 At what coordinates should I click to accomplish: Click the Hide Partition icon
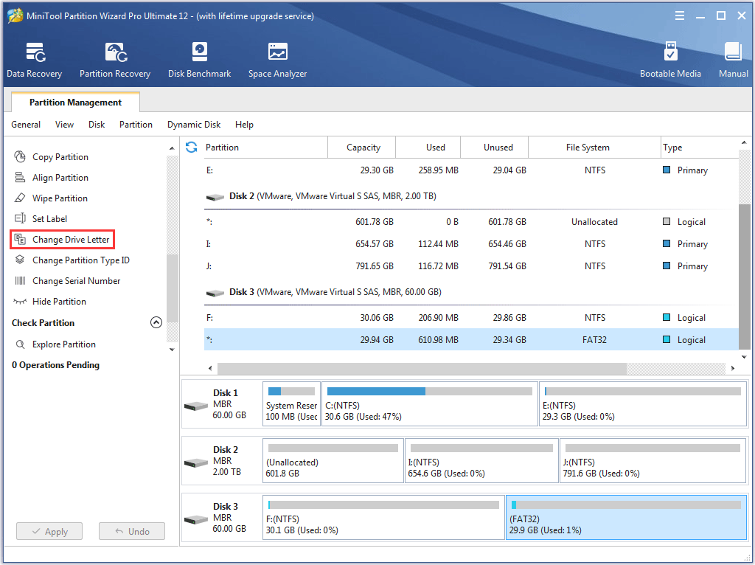click(x=20, y=302)
